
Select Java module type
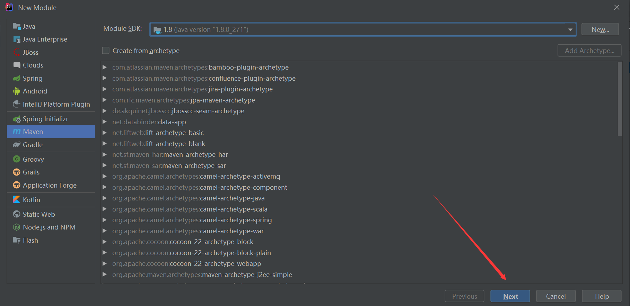click(x=51, y=26)
